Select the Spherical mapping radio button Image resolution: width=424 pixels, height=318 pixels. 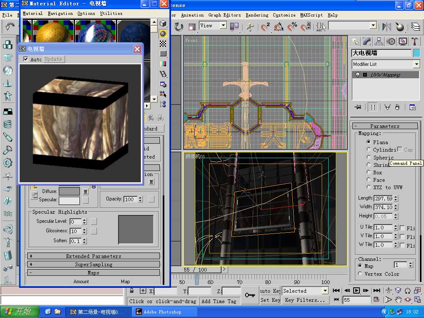pos(369,157)
